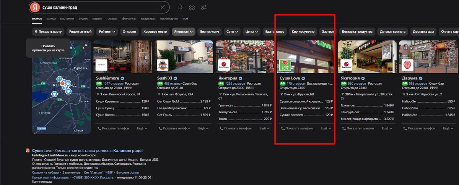Screen dimensions: 459x185
Task: Open the все tab
Action: 185,18
